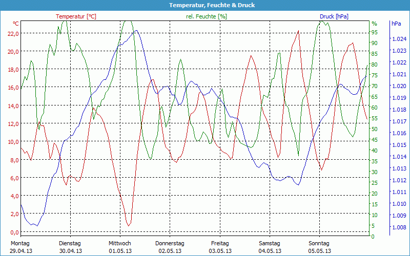
Task: Click the '20' humidity axis value
Action: coord(375,194)
